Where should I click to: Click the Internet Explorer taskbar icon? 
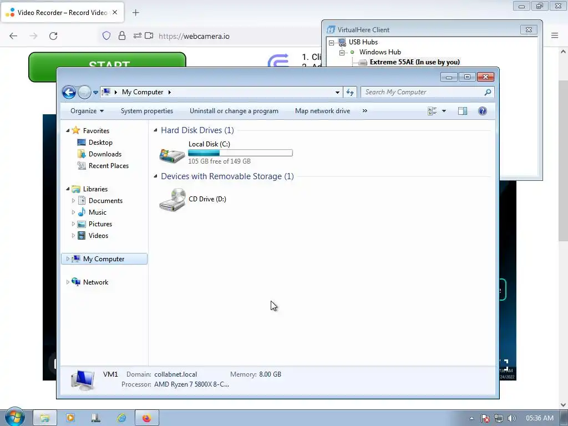(x=121, y=418)
